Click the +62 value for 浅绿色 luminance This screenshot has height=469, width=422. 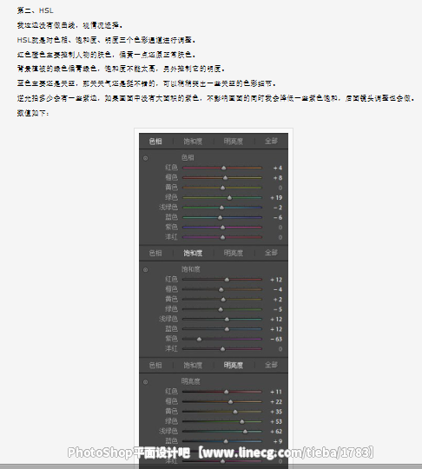click(x=276, y=432)
